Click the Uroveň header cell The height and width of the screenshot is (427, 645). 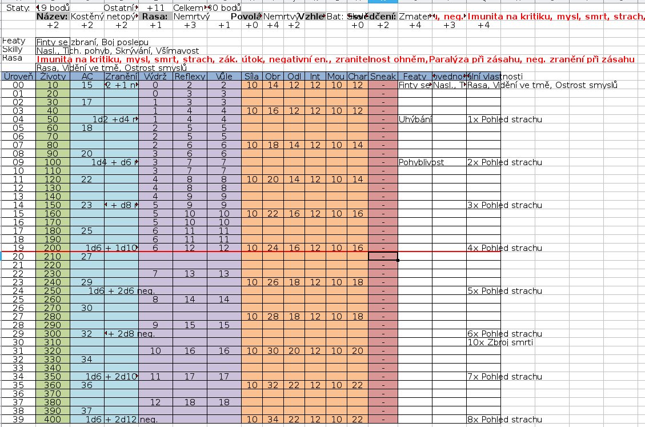(x=18, y=76)
